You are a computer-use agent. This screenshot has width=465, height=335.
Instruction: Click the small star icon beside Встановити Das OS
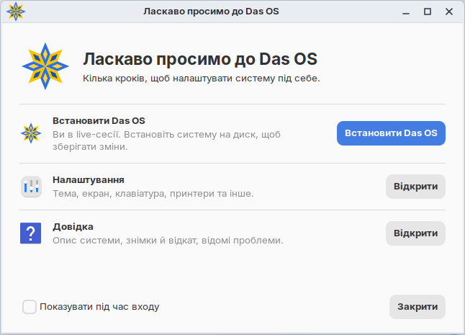click(x=31, y=133)
